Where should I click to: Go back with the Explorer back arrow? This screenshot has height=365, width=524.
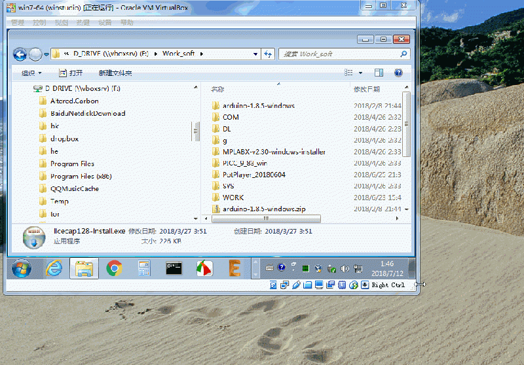[x=20, y=54]
